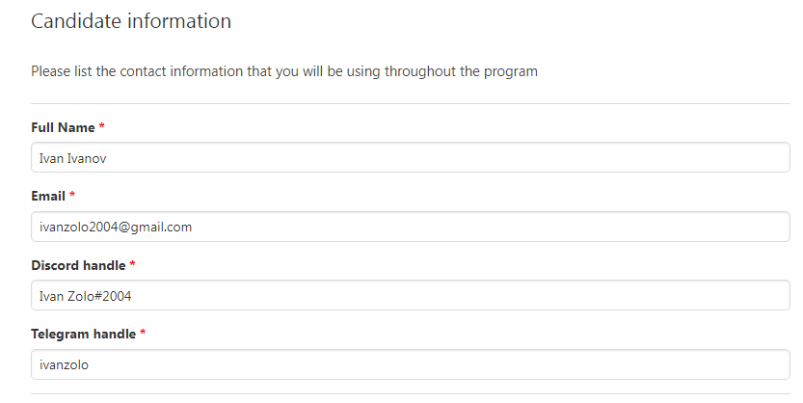Click the red asterisk beside Full Name
The width and height of the screenshot is (803, 403).
pyautogui.click(x=102, y=127)
